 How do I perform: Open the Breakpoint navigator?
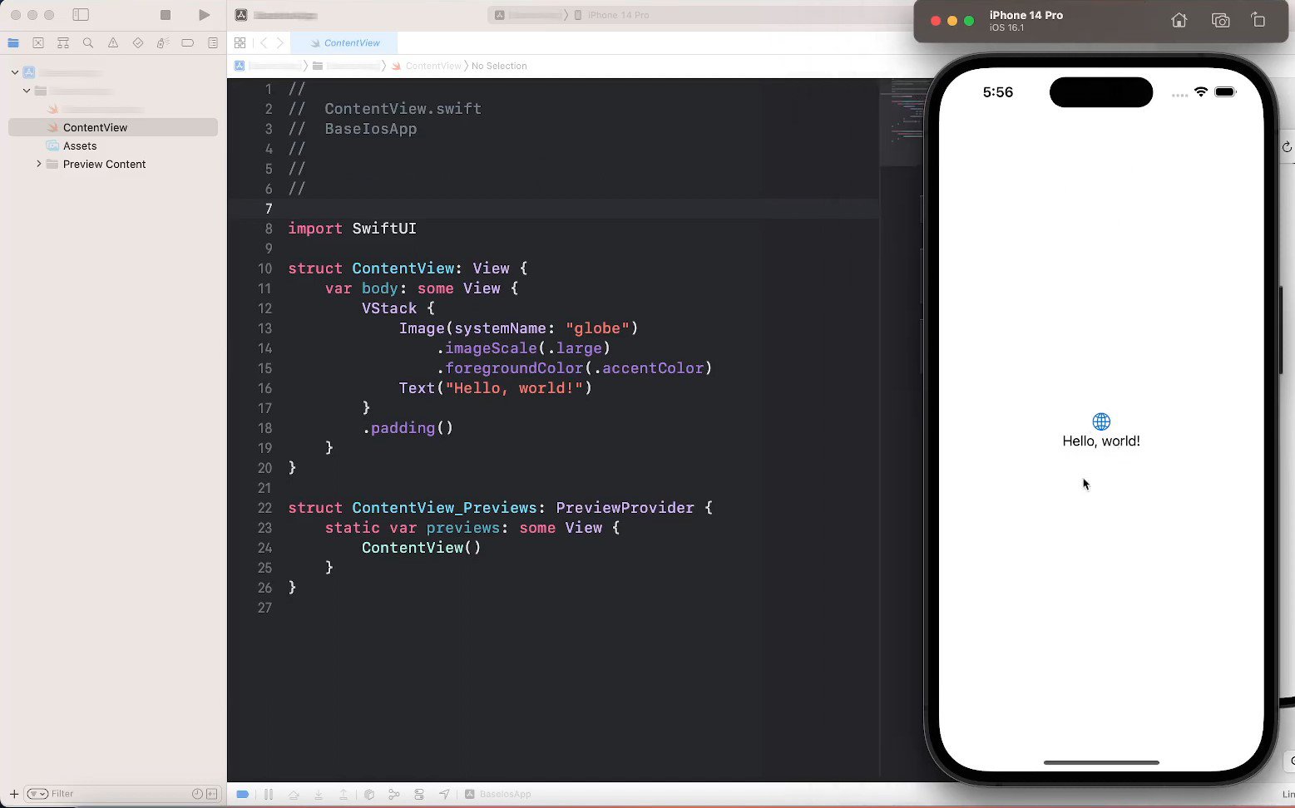188,43
